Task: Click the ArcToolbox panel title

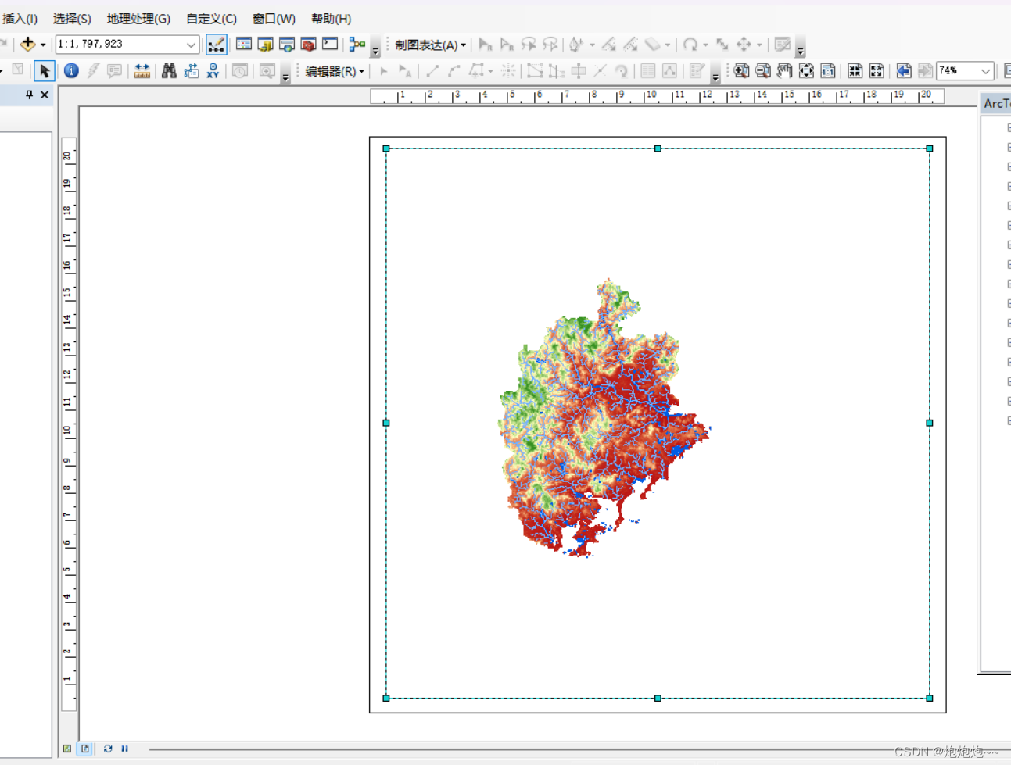Action: [996, 103]
